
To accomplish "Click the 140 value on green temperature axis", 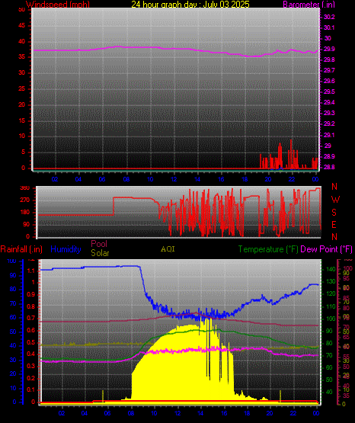I will coord(331,269).
